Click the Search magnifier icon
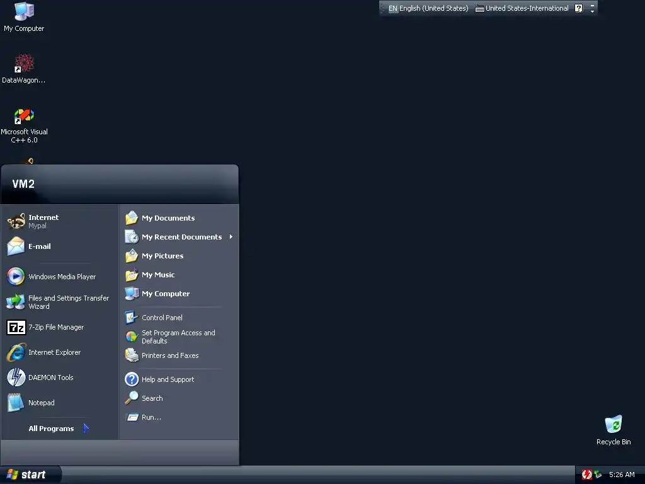 132,398
